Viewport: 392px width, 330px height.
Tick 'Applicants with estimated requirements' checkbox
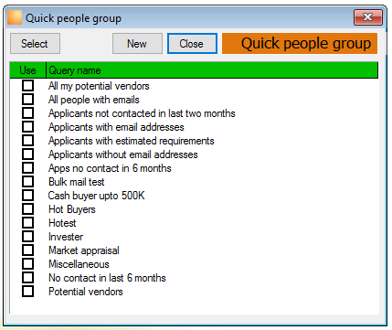tap(27, 141)
